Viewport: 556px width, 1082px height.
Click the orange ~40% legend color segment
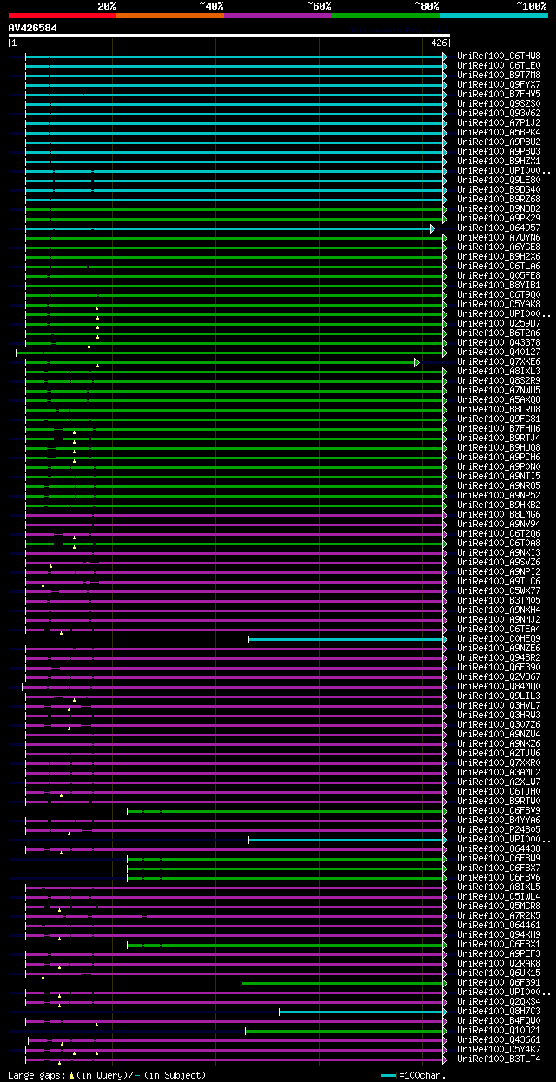click(169, 16)
